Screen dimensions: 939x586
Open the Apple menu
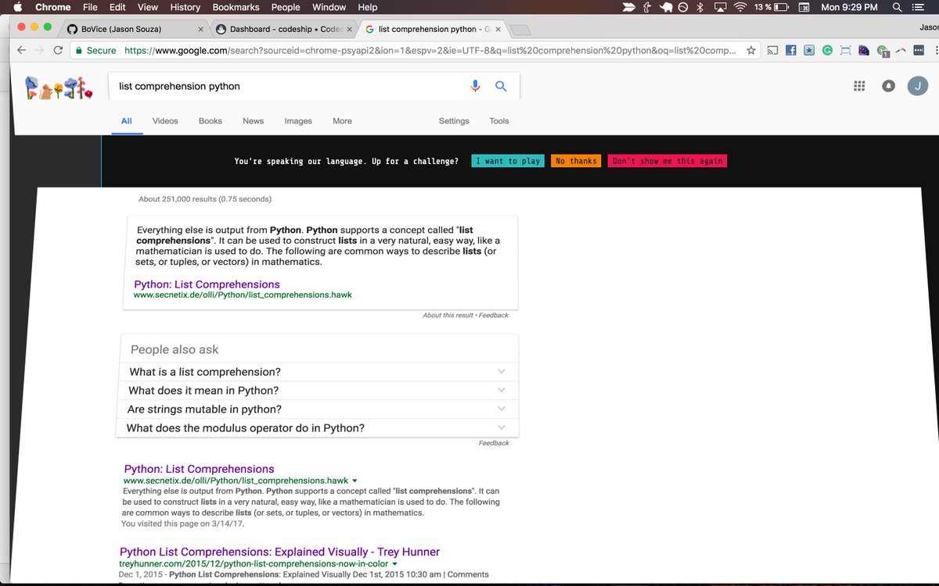[18, 7]
